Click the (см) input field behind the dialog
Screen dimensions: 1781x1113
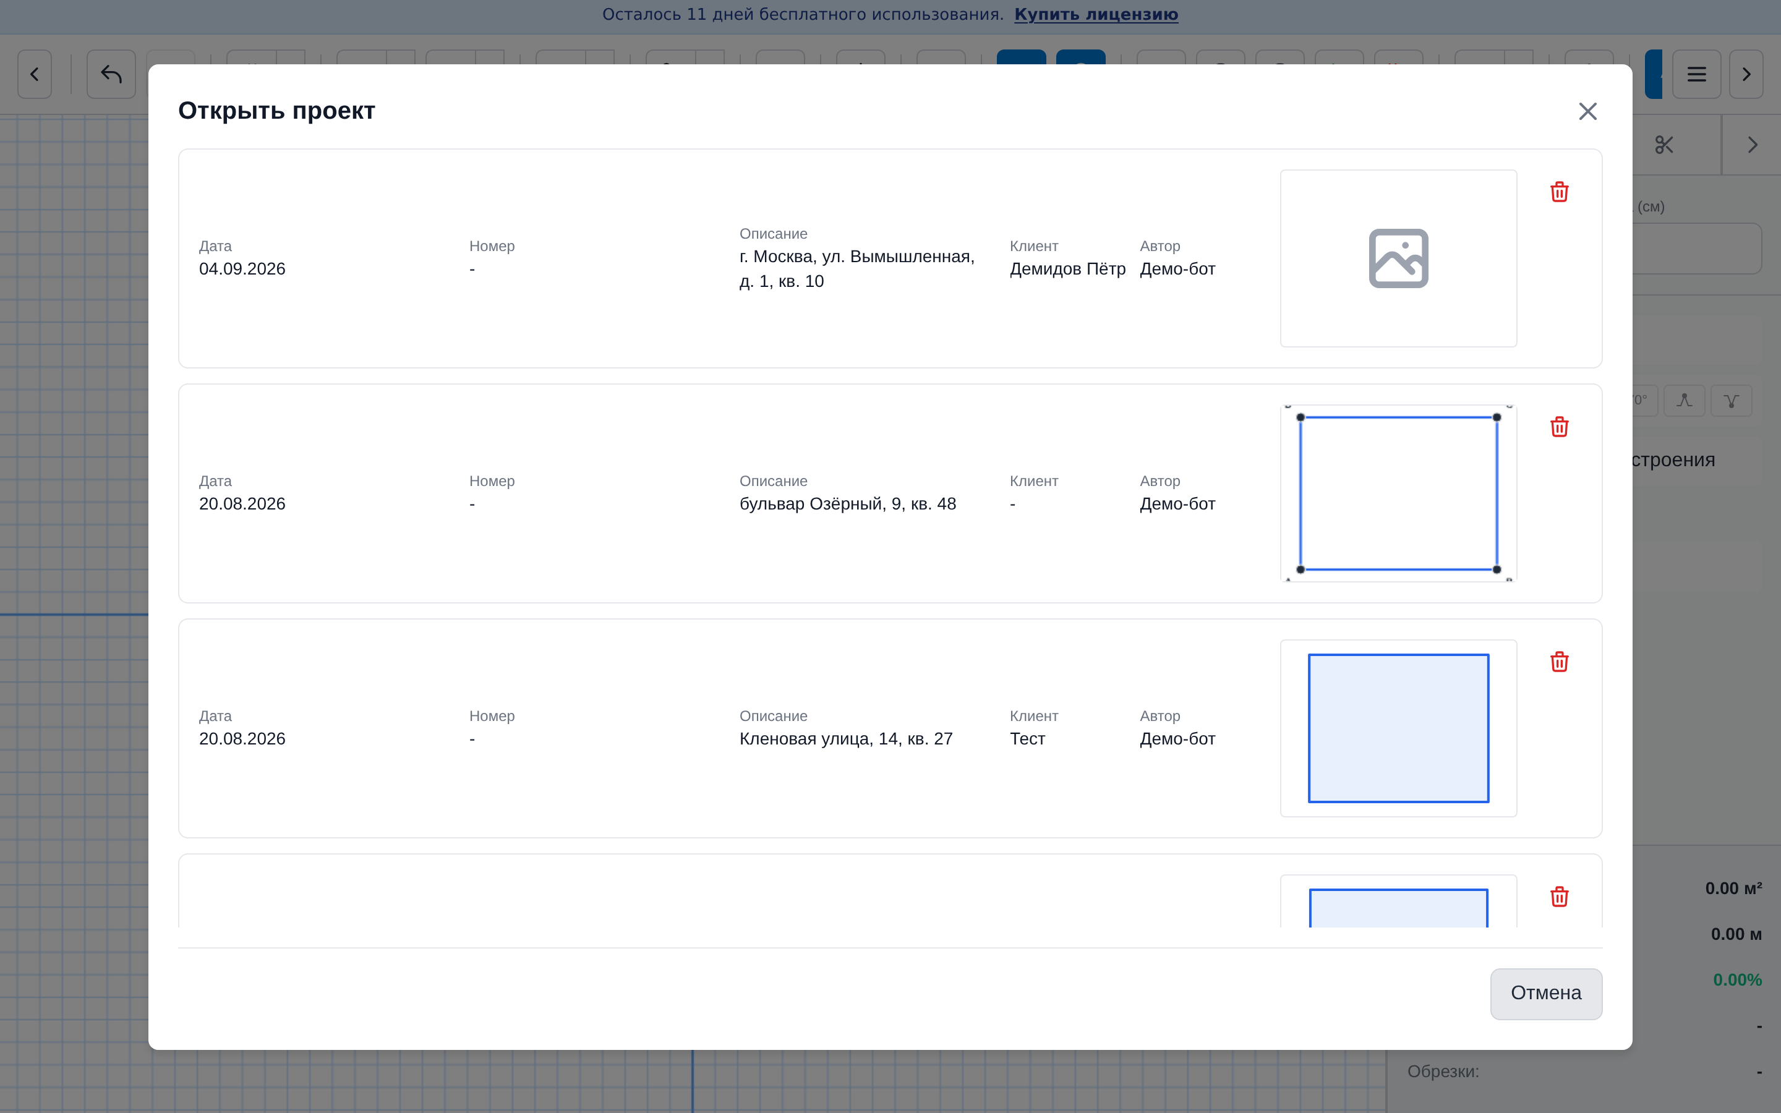tap(1696, 249)
